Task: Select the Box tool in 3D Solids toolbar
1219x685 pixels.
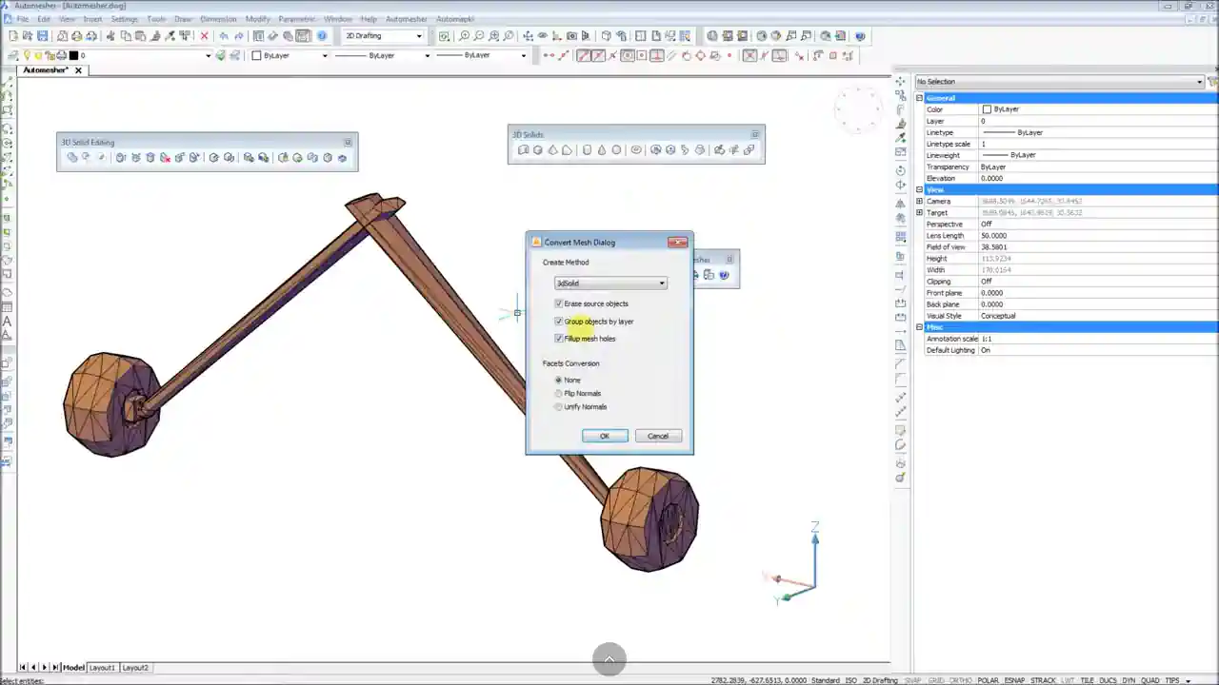Action: 537,149
